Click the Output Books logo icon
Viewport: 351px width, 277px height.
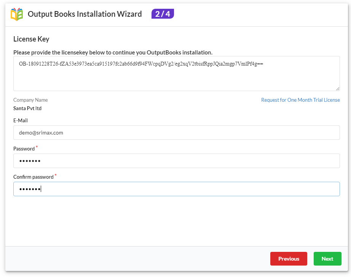tap(17, 14)
